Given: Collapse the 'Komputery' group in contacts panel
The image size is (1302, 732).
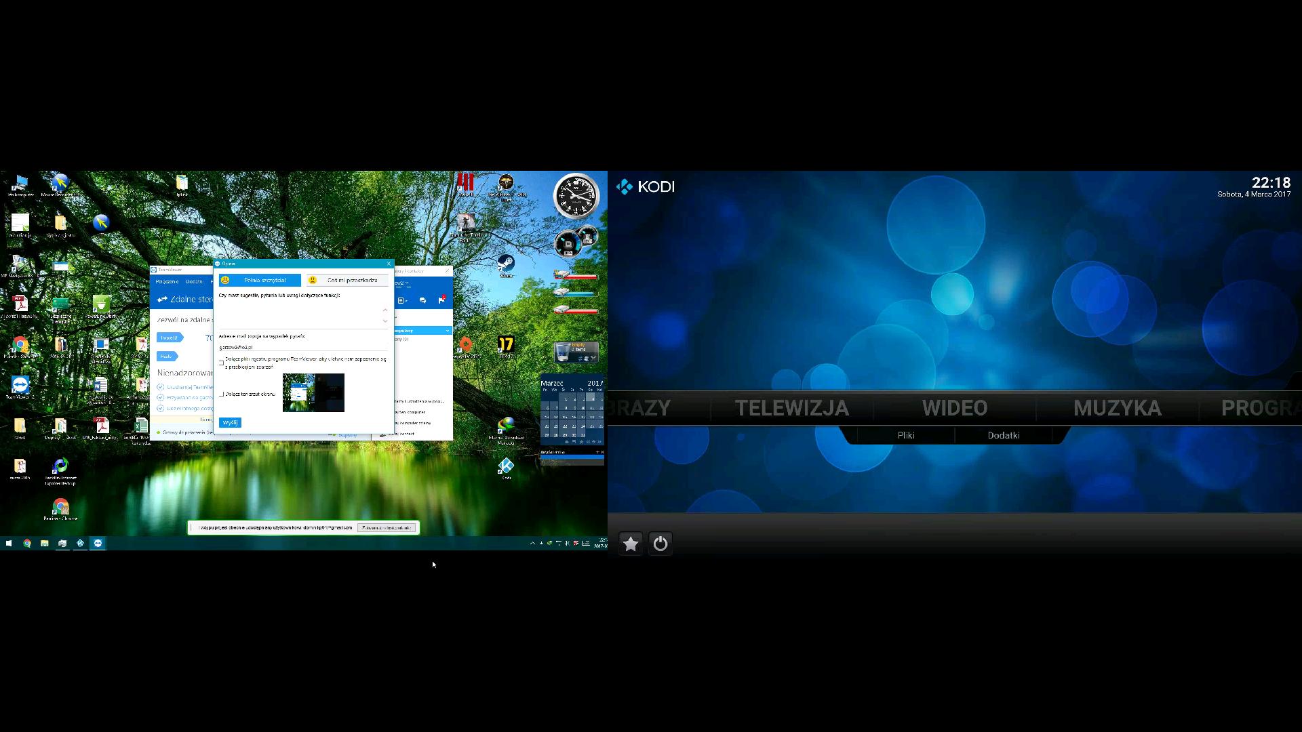Looking at the screenshot, I should coord(447,330).
